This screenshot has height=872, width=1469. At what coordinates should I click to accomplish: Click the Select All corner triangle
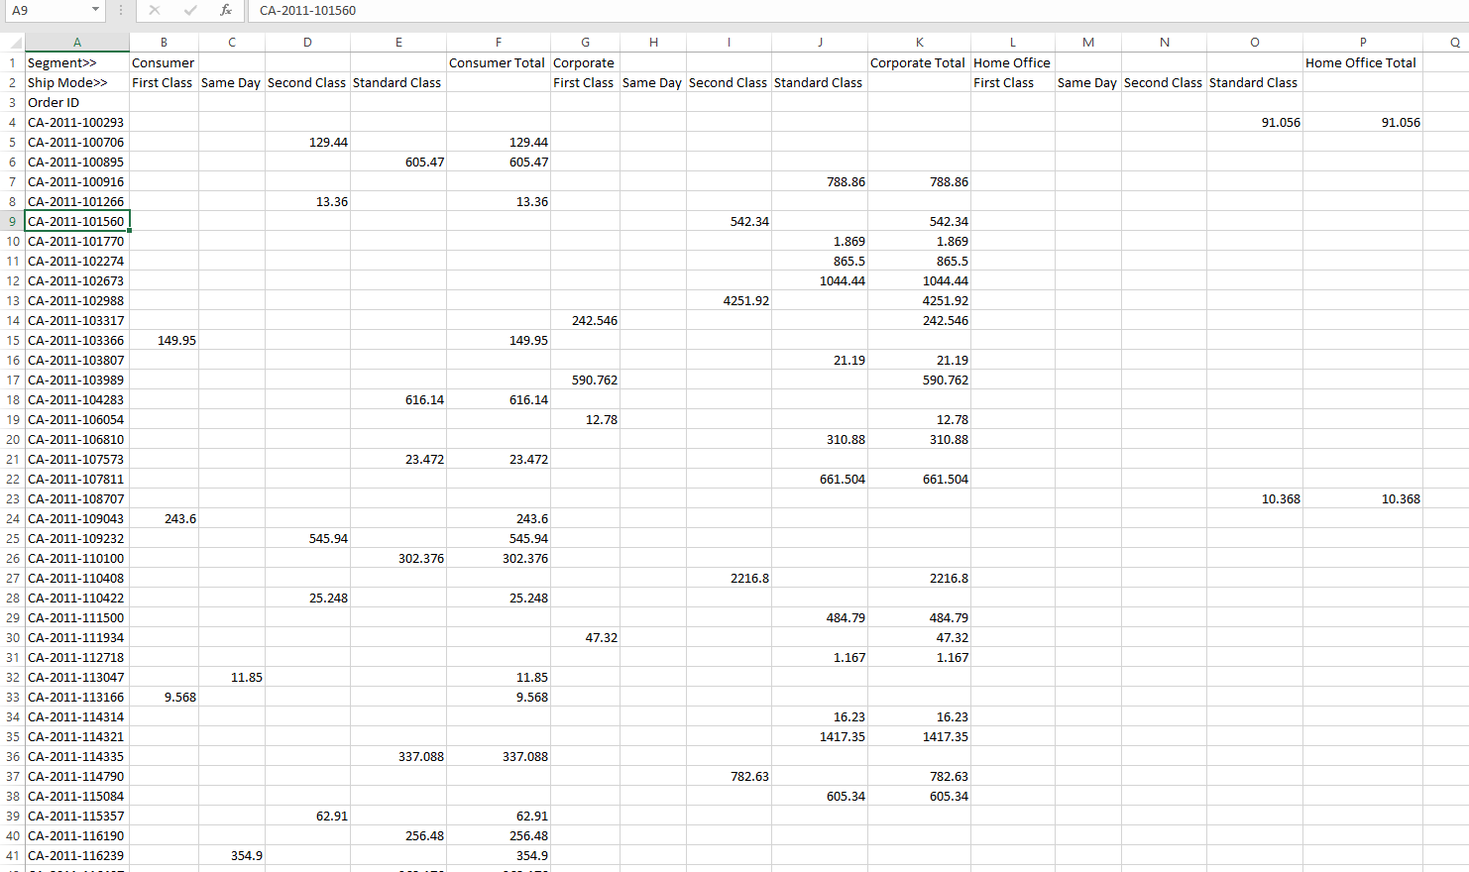(14, 43)
